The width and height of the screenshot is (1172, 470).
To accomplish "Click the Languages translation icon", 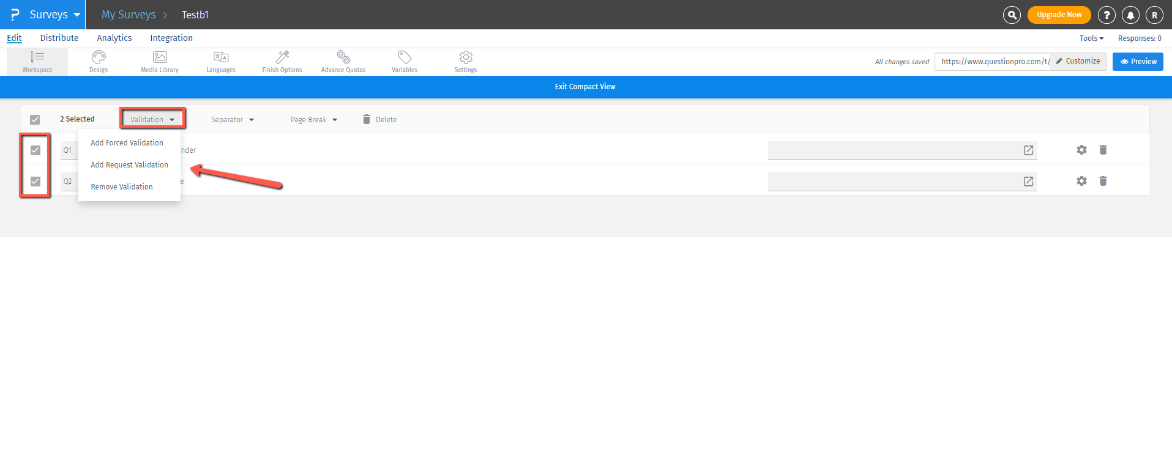I will click(x=221, y=57).
